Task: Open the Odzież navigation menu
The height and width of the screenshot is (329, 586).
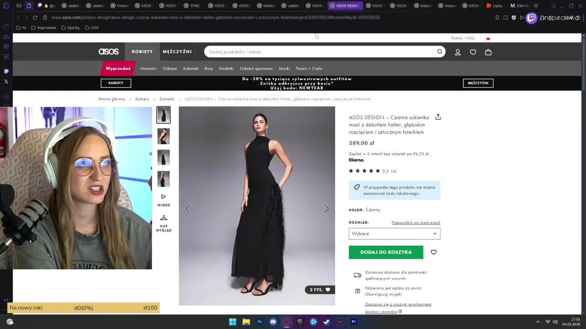Action: [169, 69]
